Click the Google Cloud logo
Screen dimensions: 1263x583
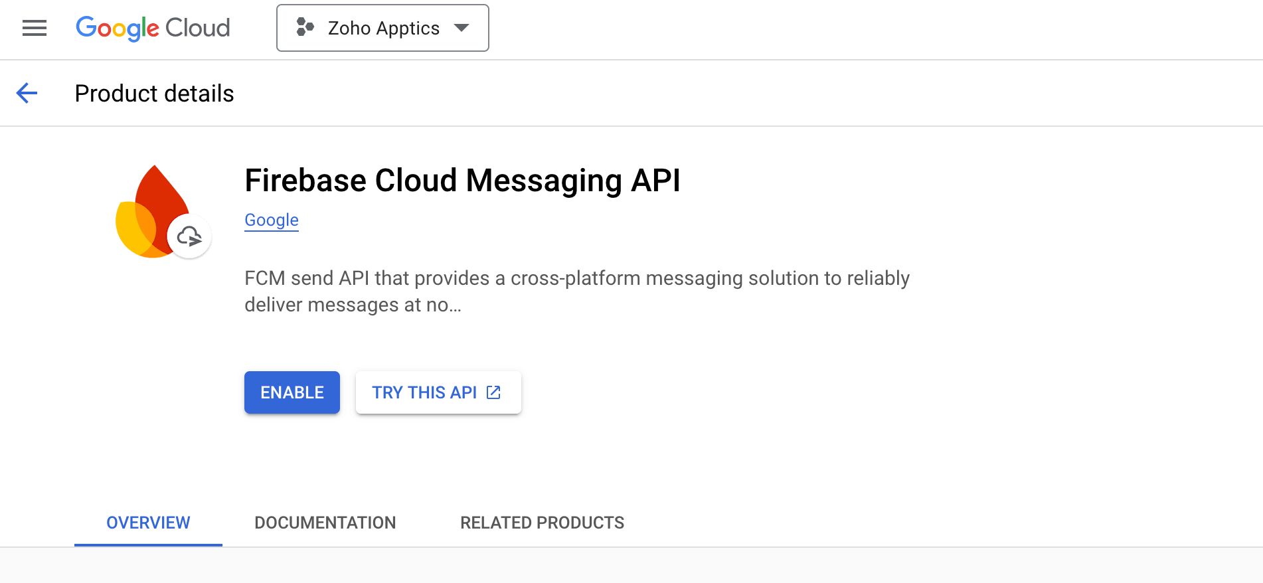tap(153, 28)
